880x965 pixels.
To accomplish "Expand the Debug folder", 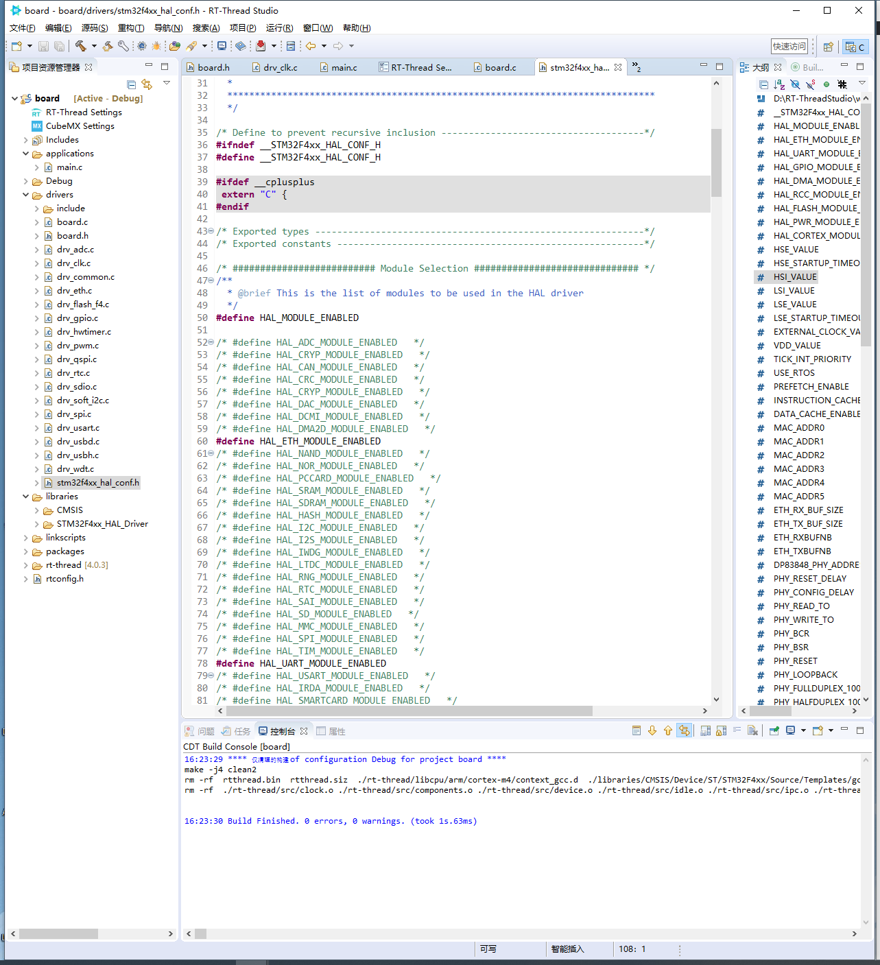I will pos(25,181).
